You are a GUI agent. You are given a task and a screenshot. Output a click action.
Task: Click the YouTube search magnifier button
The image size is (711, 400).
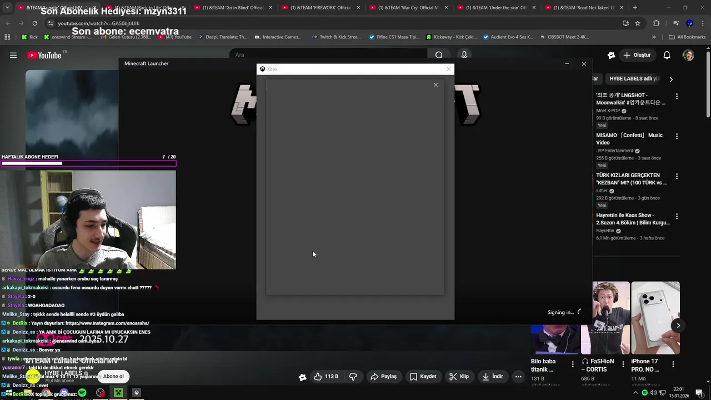coord(439,55)
